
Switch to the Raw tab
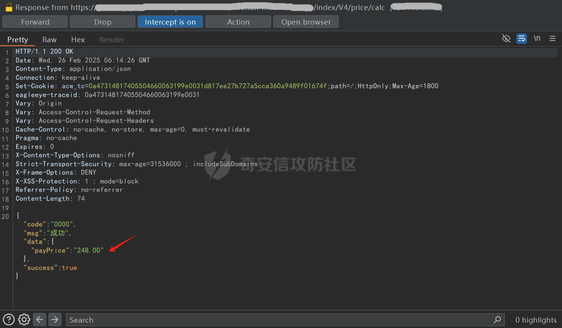click(x=49, y=40)
